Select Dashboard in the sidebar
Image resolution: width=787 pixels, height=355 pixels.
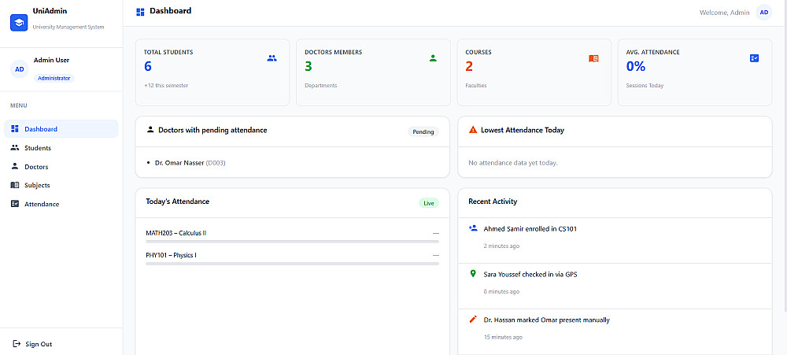point(61,129)
